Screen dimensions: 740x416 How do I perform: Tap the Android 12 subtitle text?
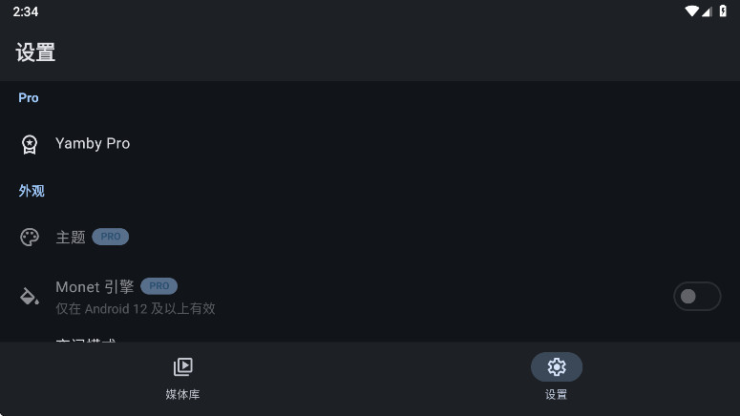click(136, 309)
